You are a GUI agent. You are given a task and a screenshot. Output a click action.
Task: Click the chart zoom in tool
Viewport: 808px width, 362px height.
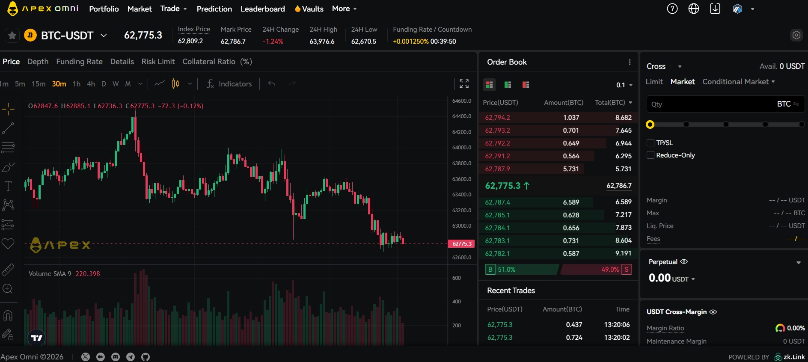pyautogui.click(x=8, y=289)
